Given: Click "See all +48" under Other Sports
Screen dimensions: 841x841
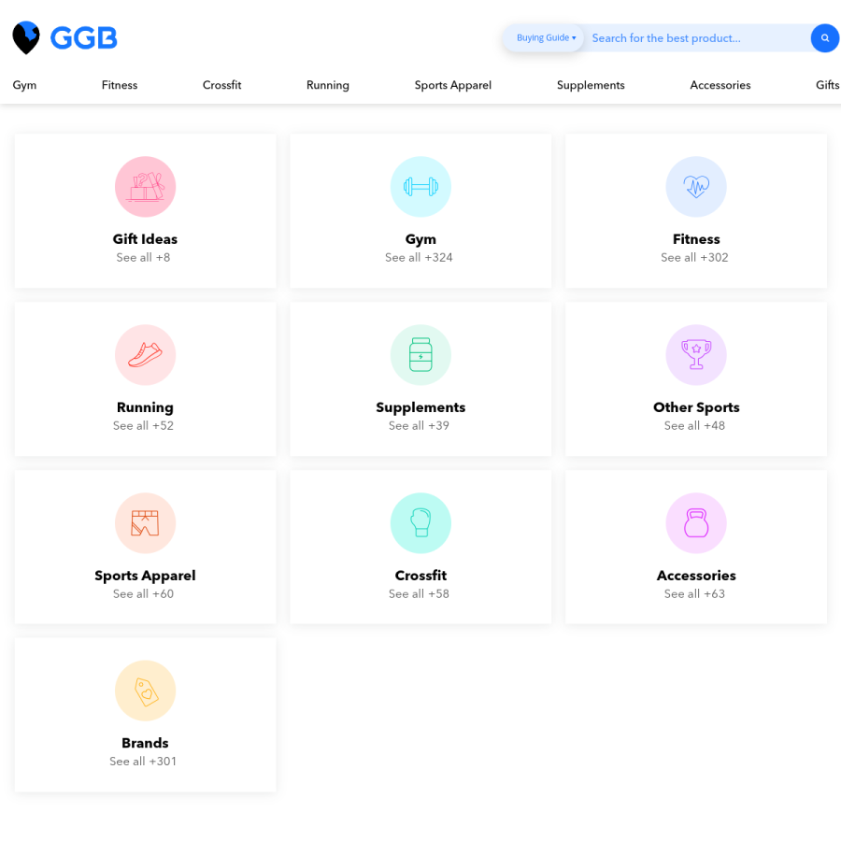Looking at the screenshot, I should tap(694, 426).
